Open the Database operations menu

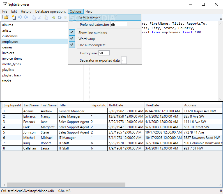50,11
